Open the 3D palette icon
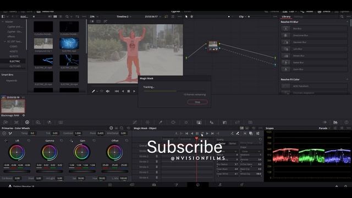 tap(250, 122)
